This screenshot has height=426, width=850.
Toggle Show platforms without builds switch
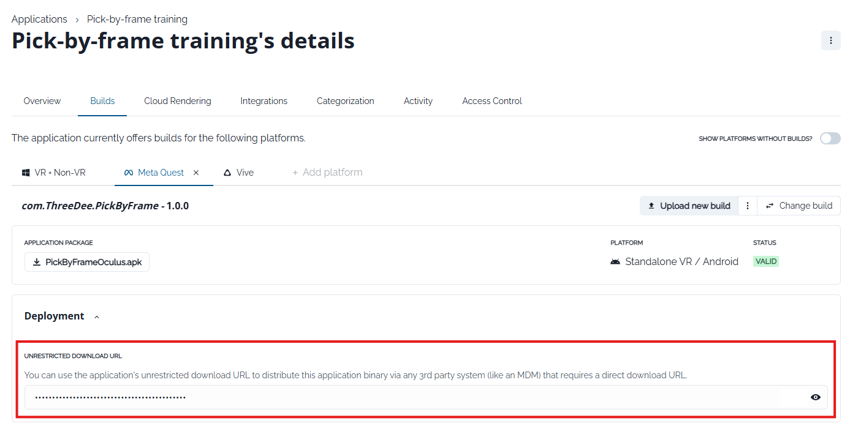pyautogui.click(x=830, y=138)
